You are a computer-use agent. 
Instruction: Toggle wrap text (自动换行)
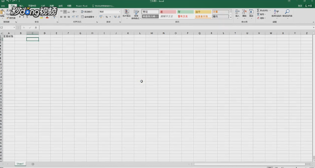pyautogui.click(x=87, y=12)
